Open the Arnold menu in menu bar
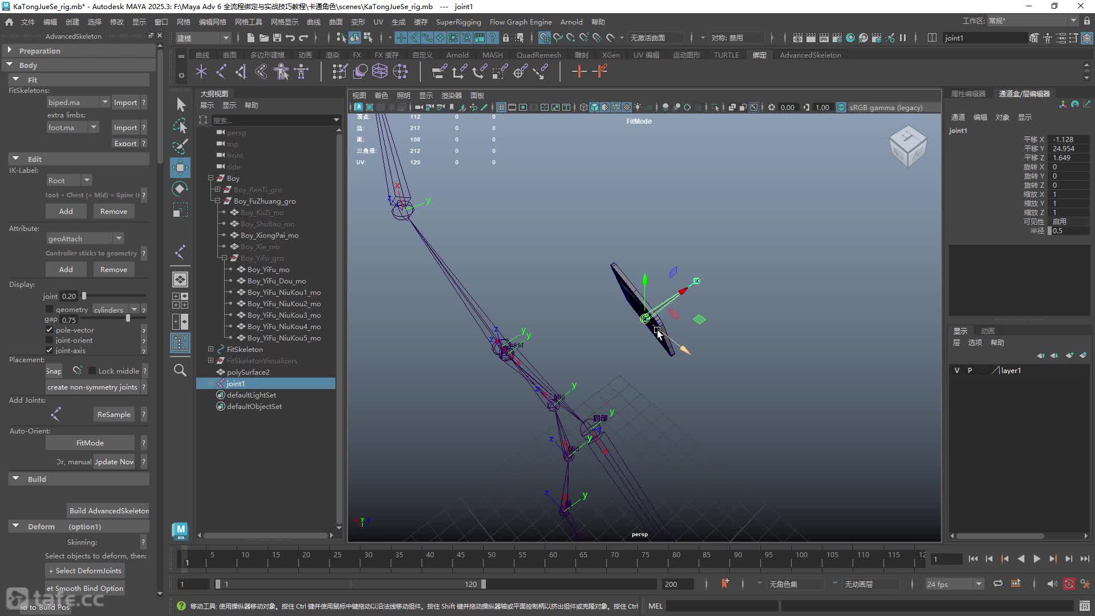The height and width of the screenshot is (616, 1095). tap(571, 22)
